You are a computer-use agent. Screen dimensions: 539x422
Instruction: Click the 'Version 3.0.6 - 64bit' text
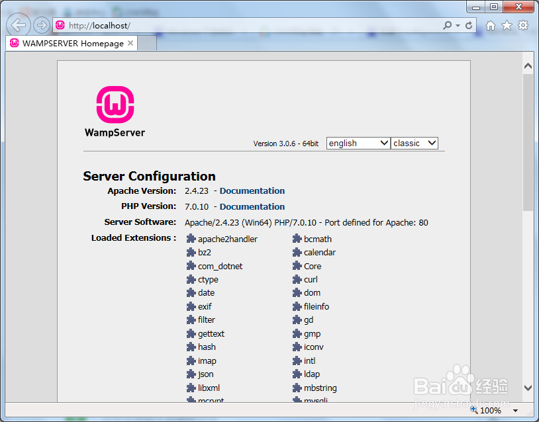pos(286,144)
